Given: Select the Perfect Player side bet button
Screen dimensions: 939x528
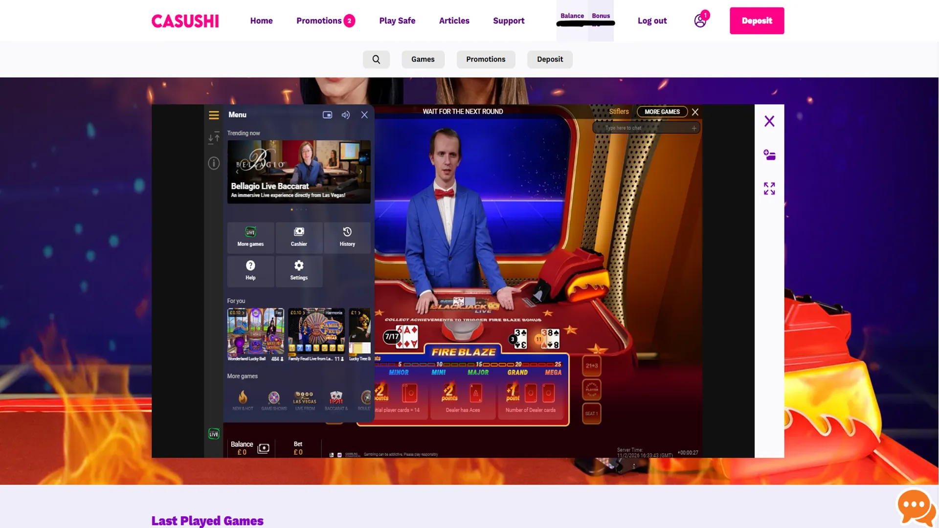Looking at the screenshot, I should pos(592,390).
